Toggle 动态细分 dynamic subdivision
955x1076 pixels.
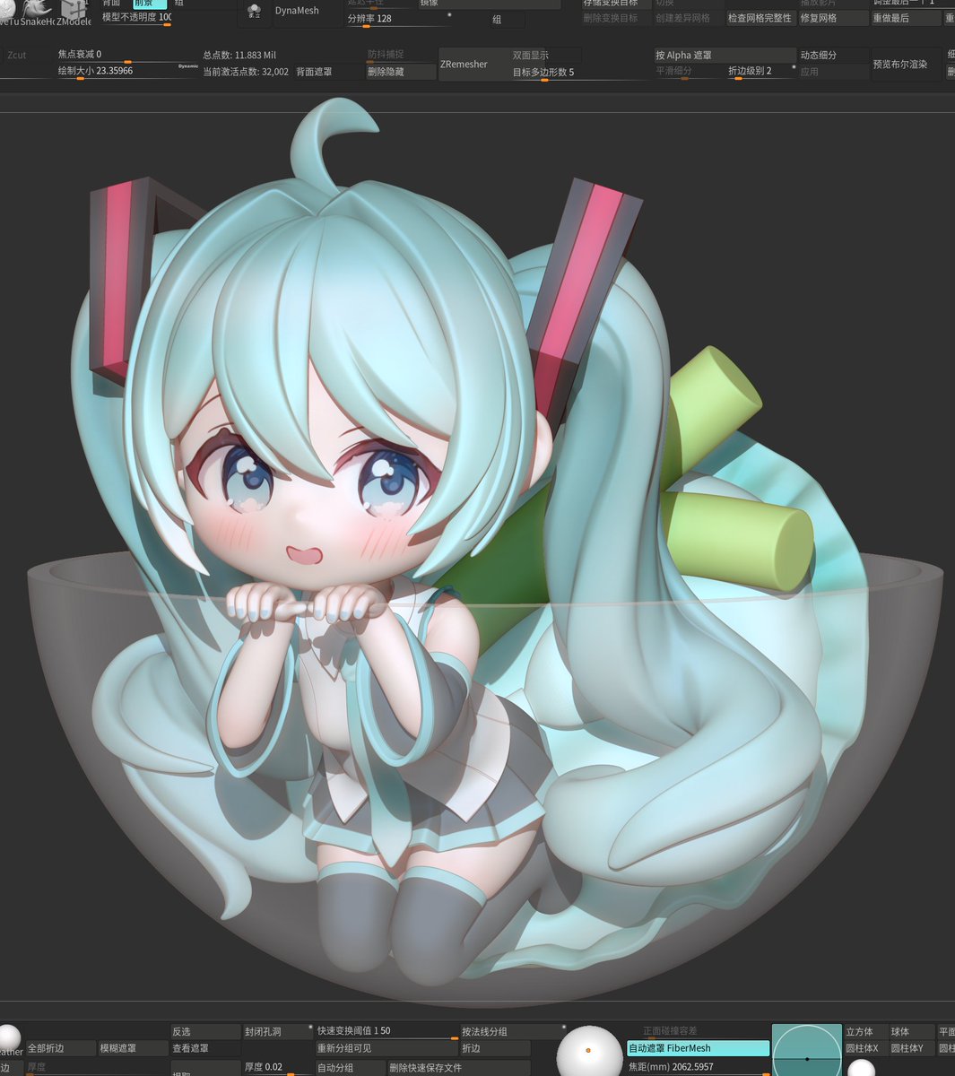834,55
